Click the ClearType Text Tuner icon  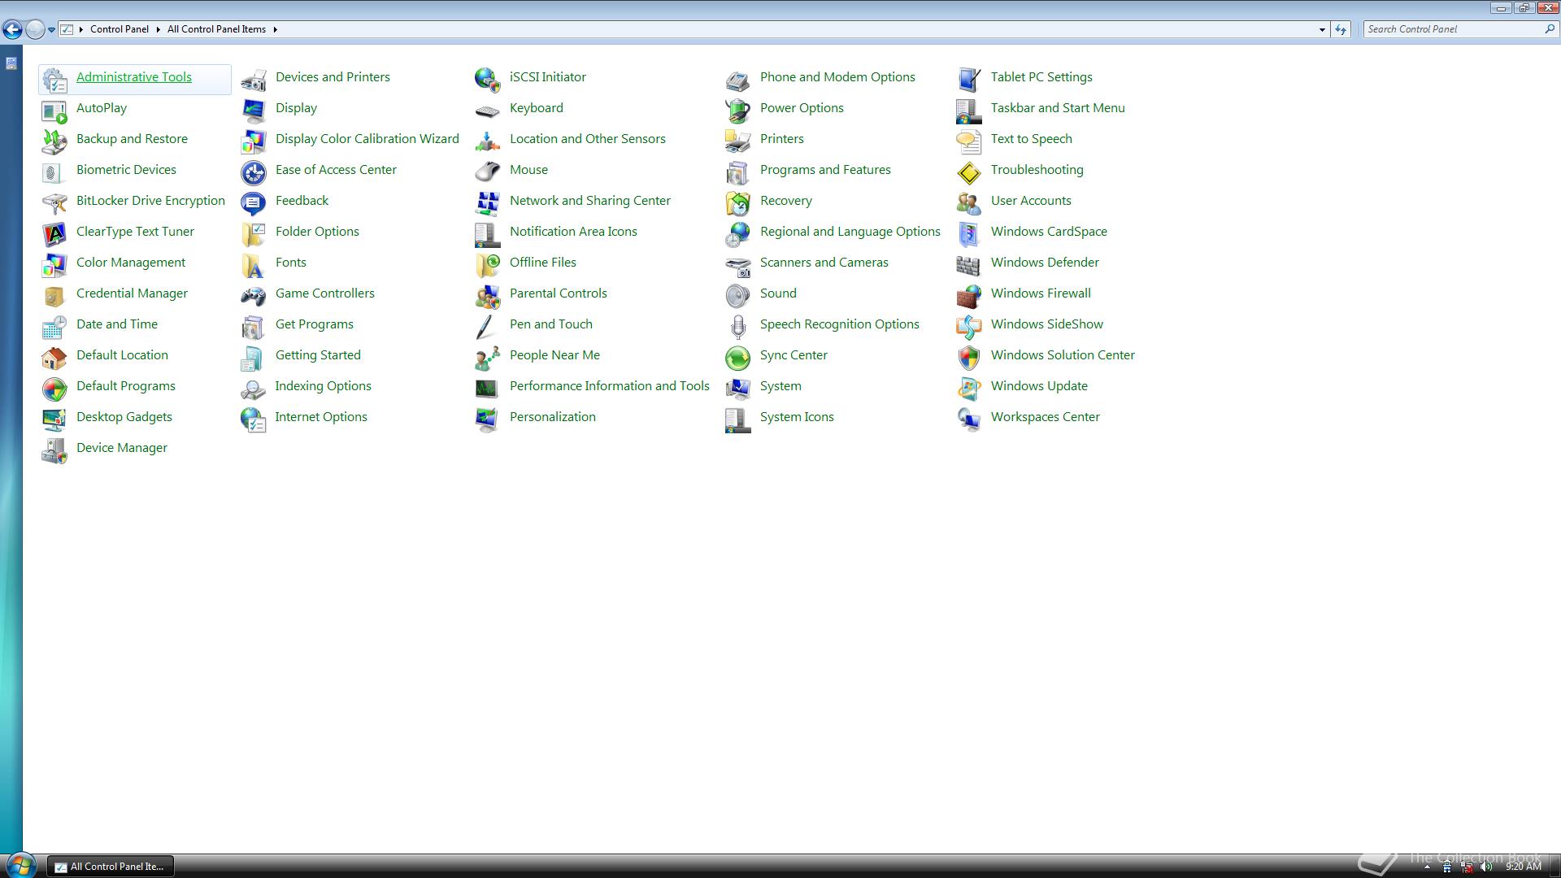click(x=54, y=234)
